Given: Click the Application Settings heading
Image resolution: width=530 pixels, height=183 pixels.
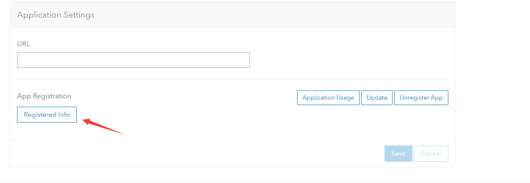Looking at the screenshot, I should click(56, 15).
